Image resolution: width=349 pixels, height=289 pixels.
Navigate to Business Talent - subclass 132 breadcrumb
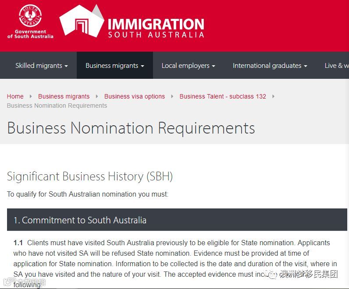click(223, 96)
